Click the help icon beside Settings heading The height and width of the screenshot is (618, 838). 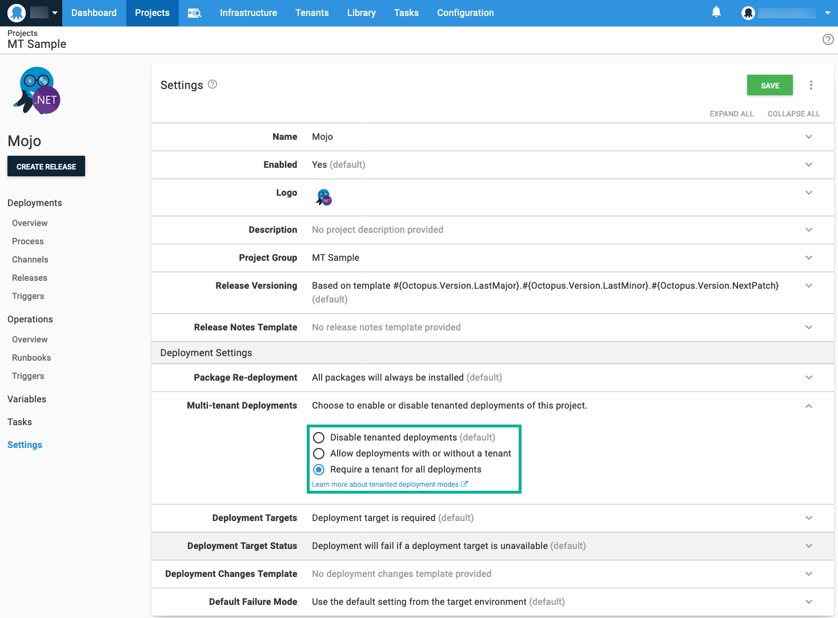[212, 84]
